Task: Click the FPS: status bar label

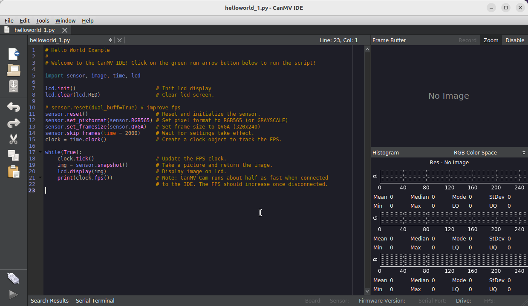Action: pos(489,300)
